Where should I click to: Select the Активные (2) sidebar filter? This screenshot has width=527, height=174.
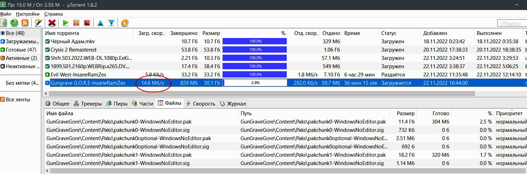coord(20,58)
